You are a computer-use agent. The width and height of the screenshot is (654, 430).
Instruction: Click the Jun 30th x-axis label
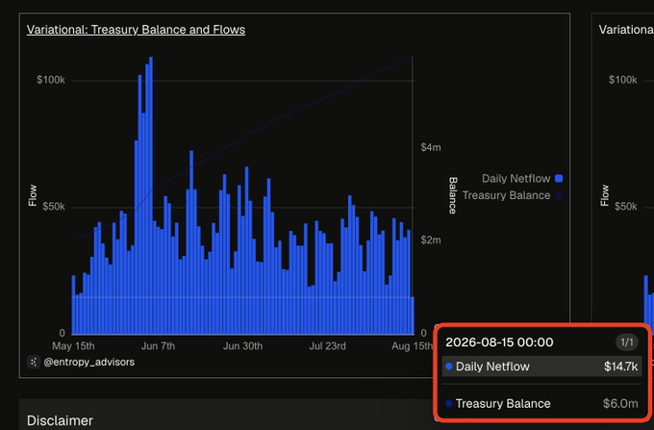[242, 346]
